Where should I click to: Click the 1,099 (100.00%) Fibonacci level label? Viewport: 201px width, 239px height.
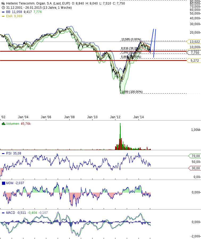tap(132, 92)
